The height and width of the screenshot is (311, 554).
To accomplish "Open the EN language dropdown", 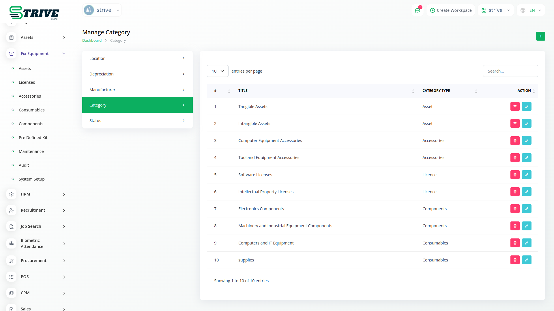I will point(531,10).
